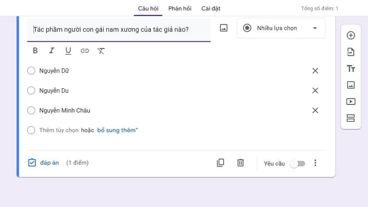
Task: Remove the option Nguyễn Minh Châu
Action: pos(315,110)
